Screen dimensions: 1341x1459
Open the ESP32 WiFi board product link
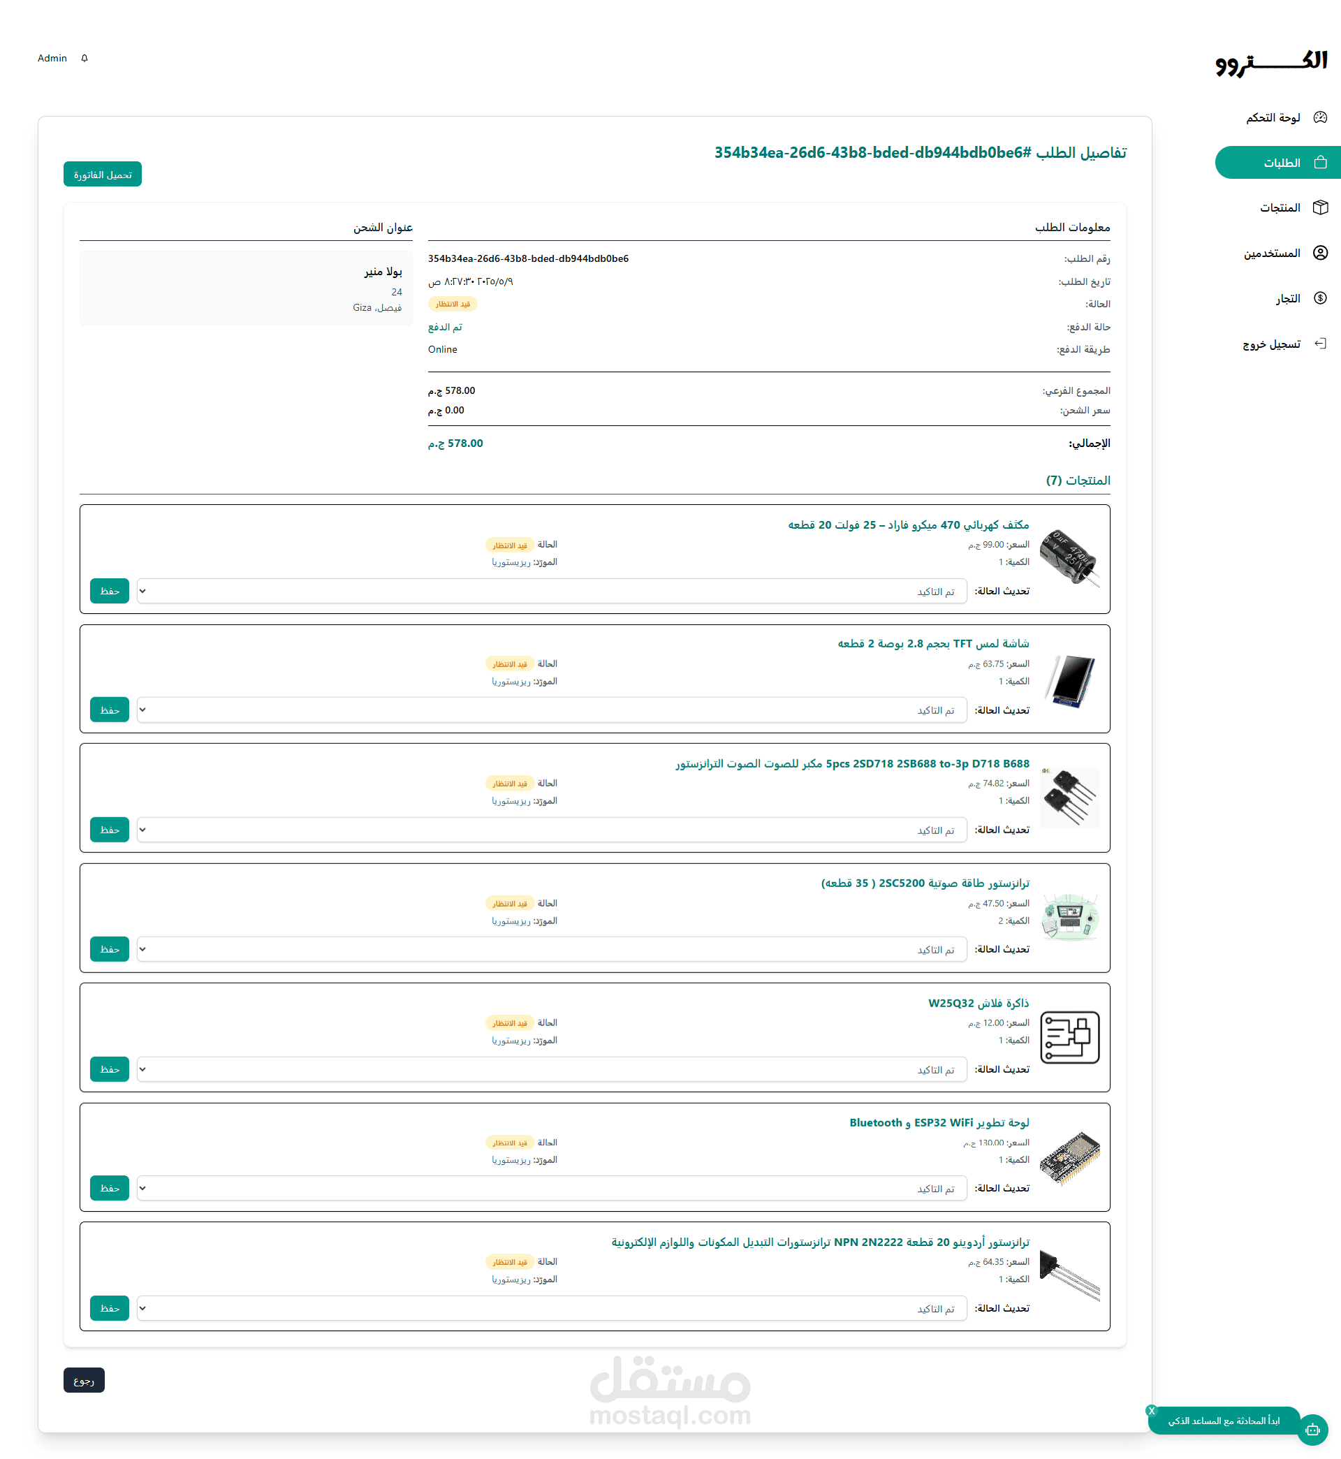pos(939,1122)
